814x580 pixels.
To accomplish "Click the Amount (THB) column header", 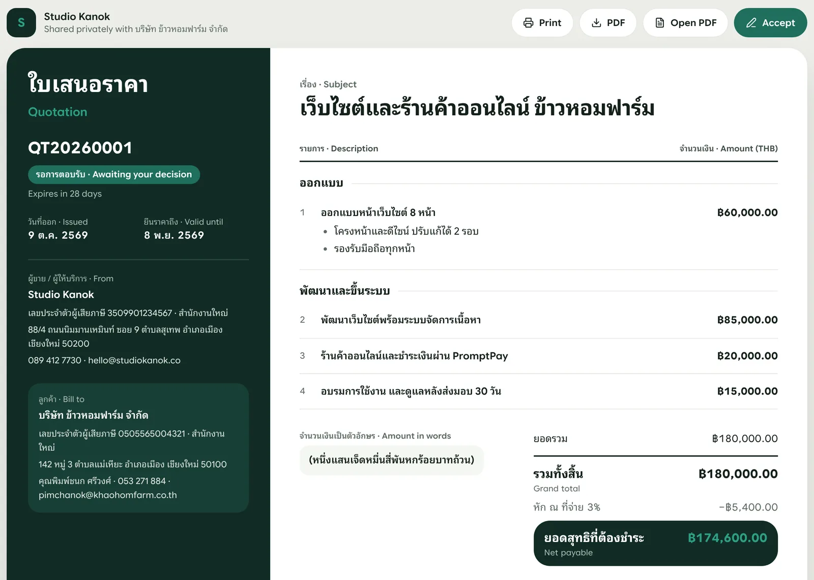I will tap(729, 148).
